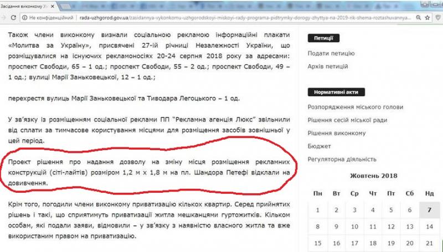Open 'Розпорядження міського голови' link
This screenshot has height=252, width=443.
356,107
